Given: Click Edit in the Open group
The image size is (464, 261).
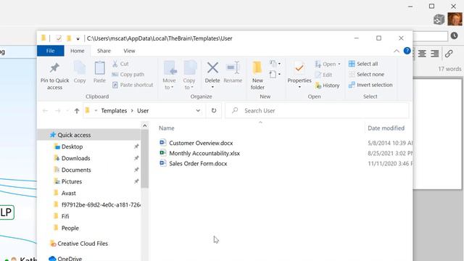Looking at the screenshot, I should click(323, 75).
